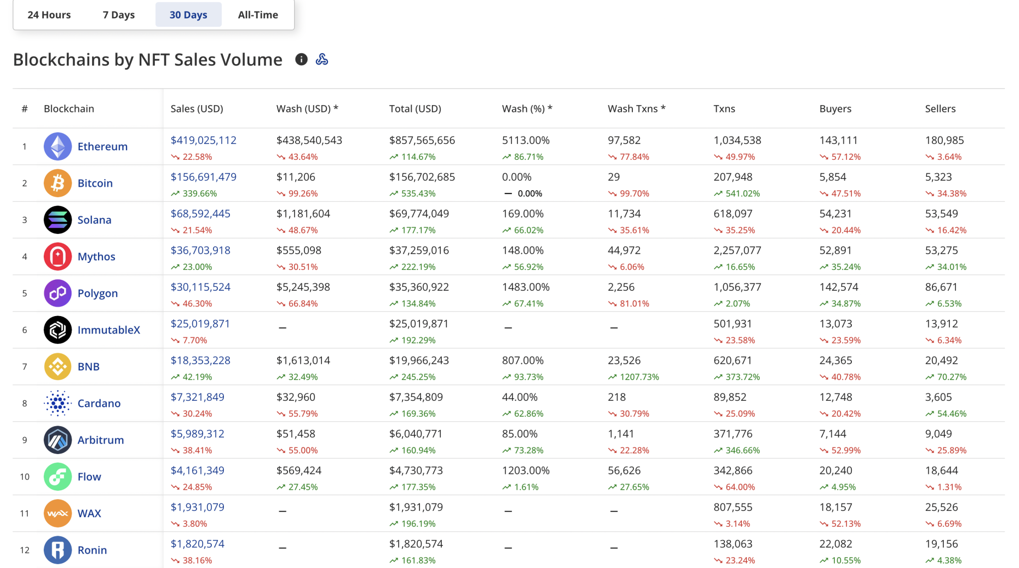The image size is (1019, 568).
Task: Click the Cardano logo icon
Action: (x=58, y=403)
